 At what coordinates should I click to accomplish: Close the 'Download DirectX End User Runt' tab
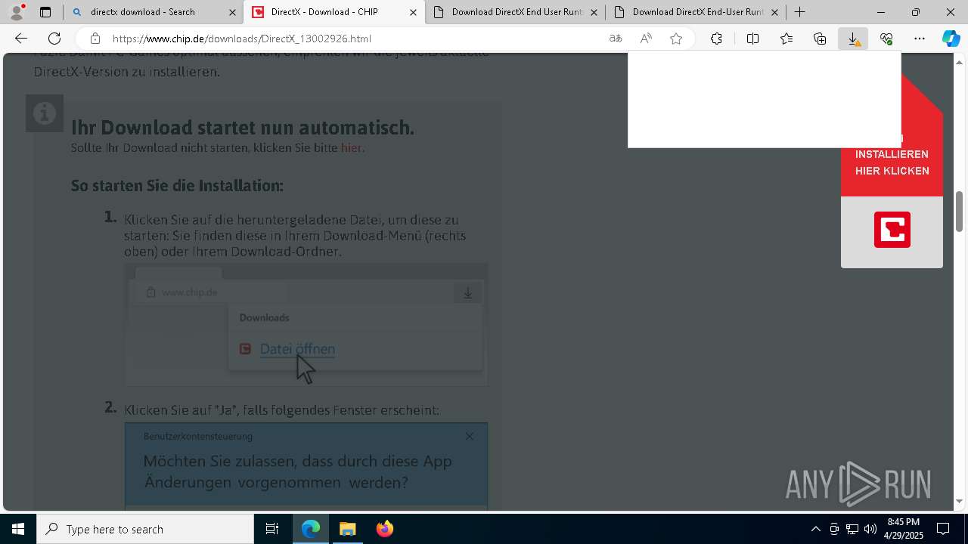pyautogui.click(x=594, y=12)
